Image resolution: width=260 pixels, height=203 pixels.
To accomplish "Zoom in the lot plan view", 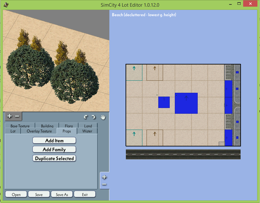I will 104,177.
